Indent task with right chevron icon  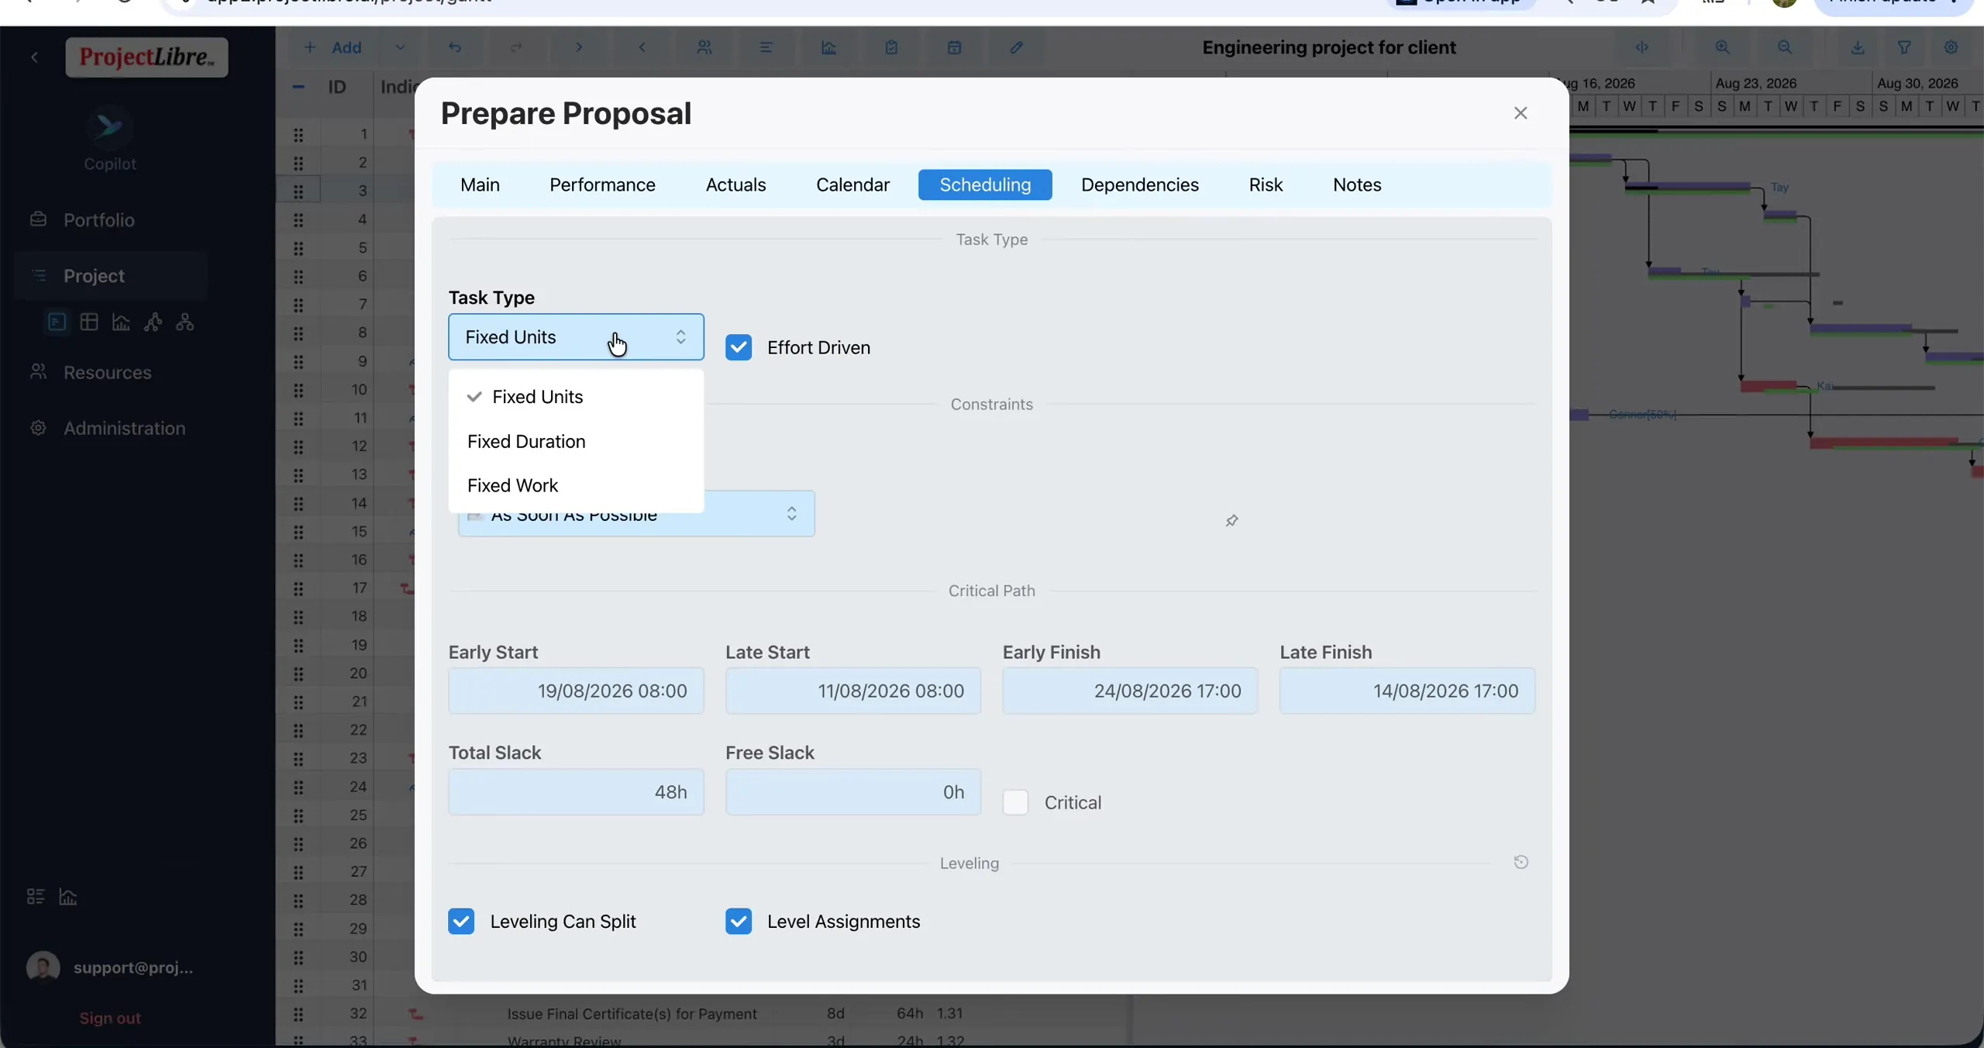(x=579, y=48)
